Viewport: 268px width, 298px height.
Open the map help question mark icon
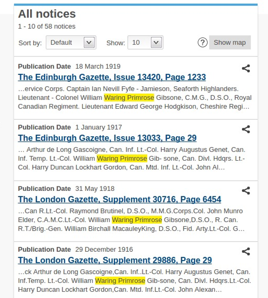coord(203,42)
